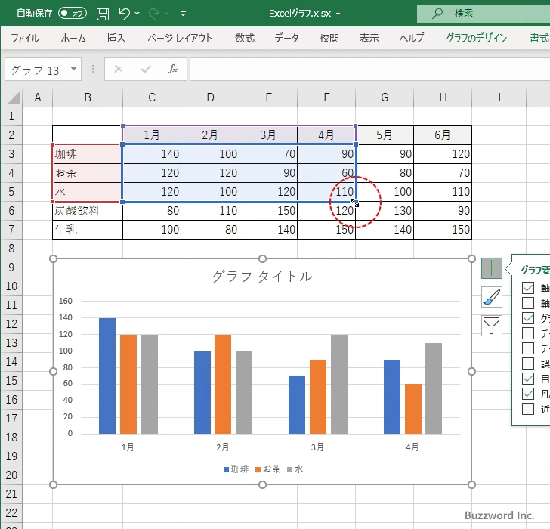The width and height of the screenshot is (550, 529).
Task: Click the Select All corner triangle
Action: [x=11, y=97]
